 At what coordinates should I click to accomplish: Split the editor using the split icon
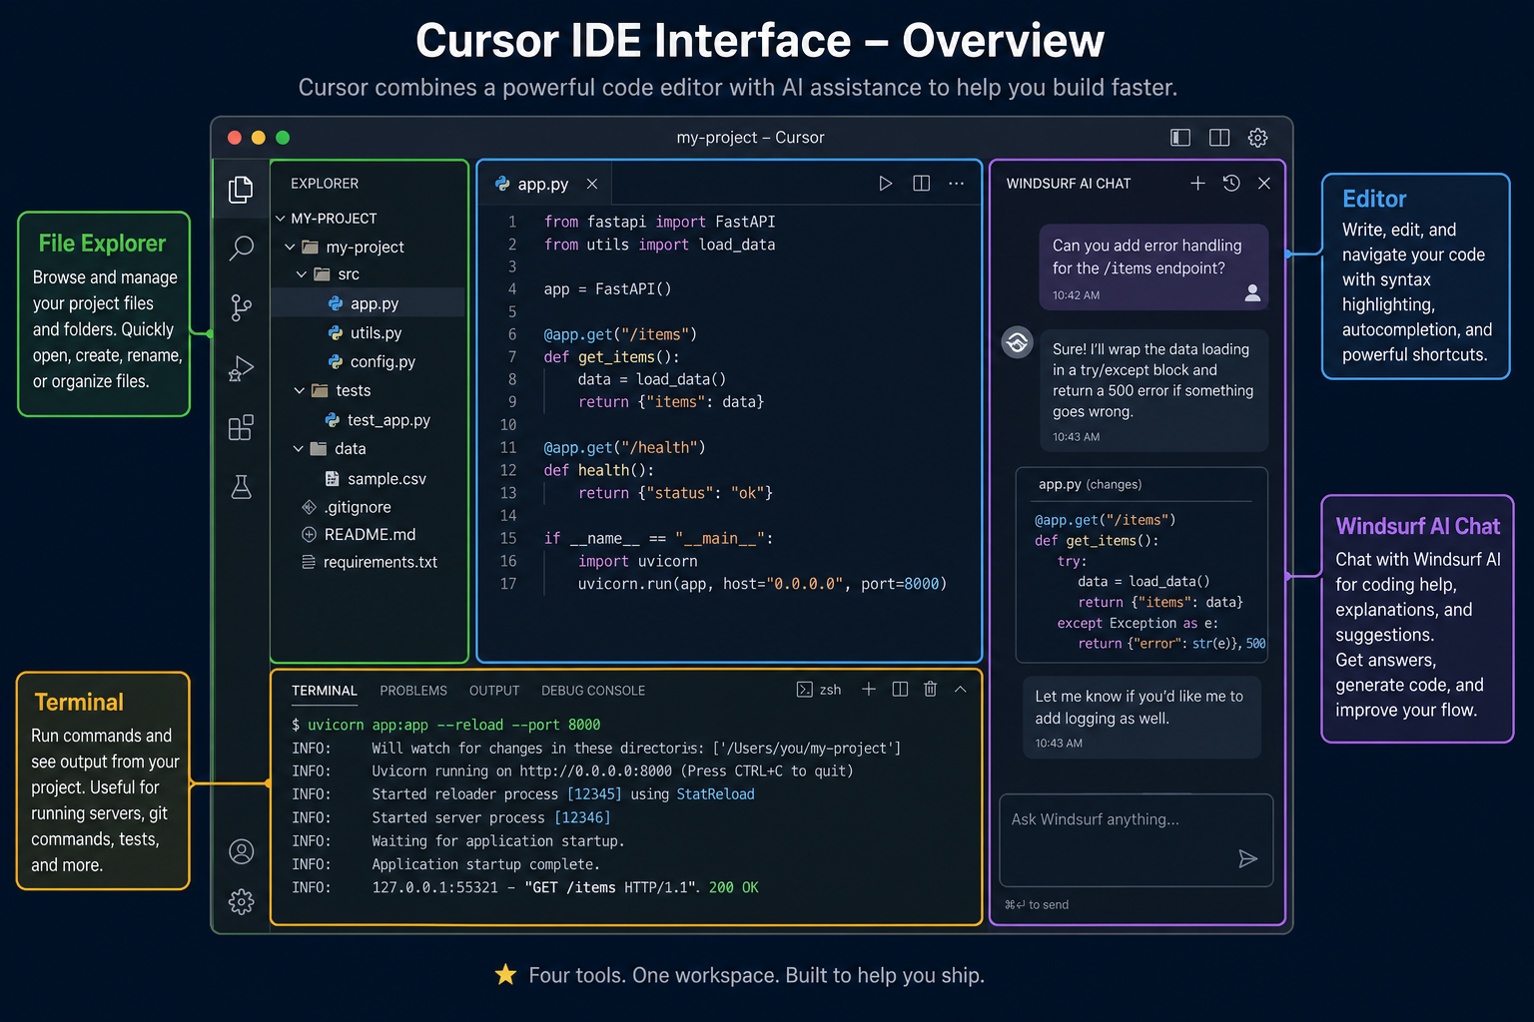point(922,184)
